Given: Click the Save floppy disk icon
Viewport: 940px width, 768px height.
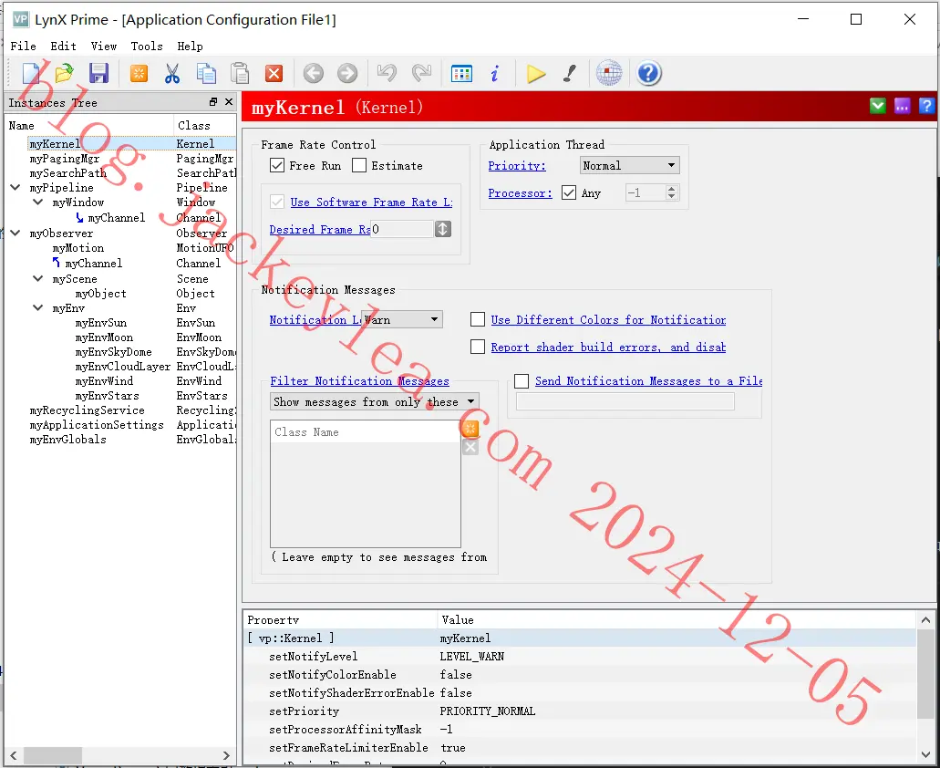Looking at the screenshot, I should coord(98,73).
